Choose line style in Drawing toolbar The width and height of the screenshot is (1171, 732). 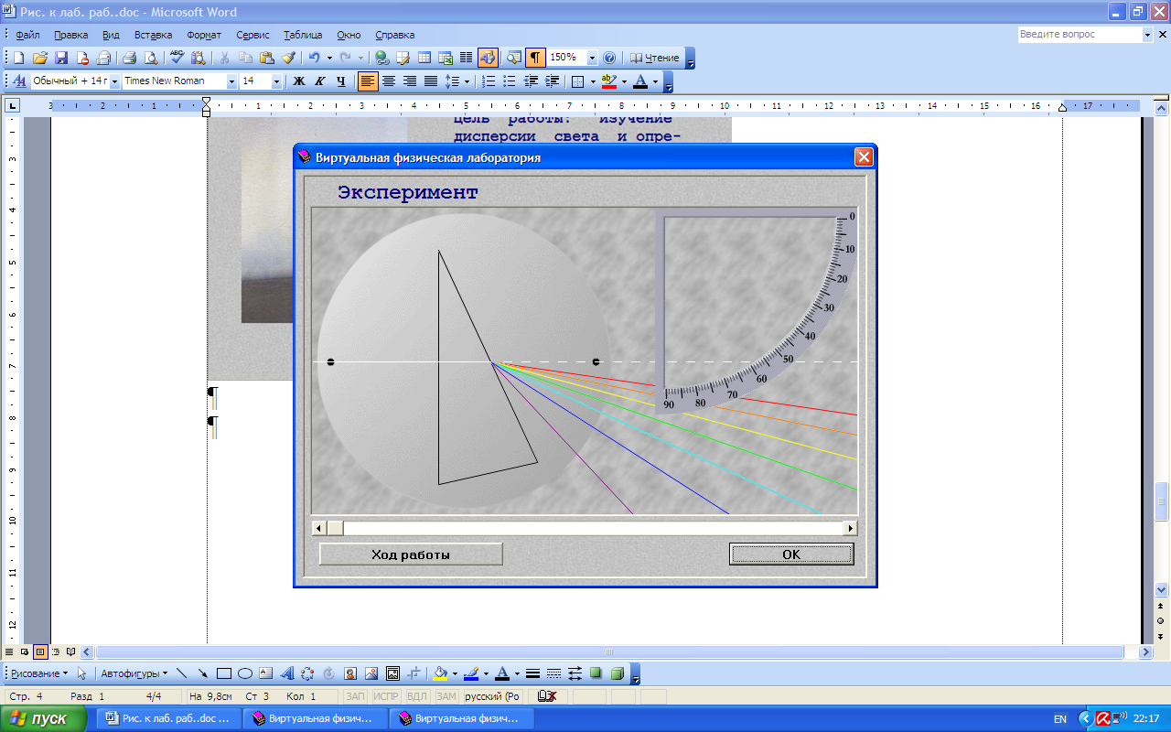tap(532, 673)
